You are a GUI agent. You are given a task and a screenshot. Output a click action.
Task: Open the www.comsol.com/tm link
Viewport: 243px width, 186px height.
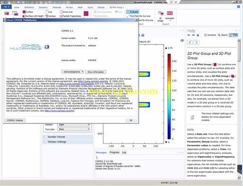tap(59, 111)
